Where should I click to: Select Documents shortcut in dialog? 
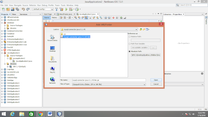coord(52,59)
